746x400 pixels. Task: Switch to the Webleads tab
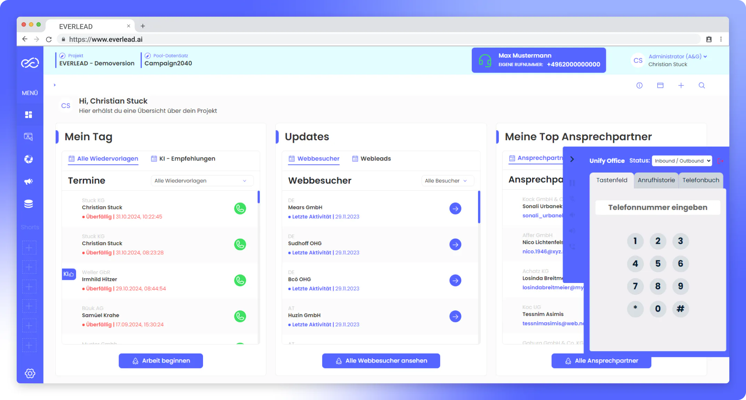tap(371, 158)
